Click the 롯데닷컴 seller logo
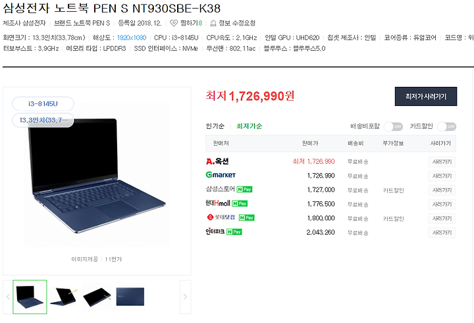474x323 pixels. coord(221,217)
